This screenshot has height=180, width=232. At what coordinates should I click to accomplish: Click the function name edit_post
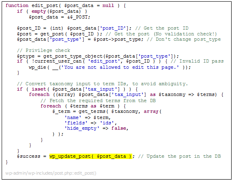pos(45,6)
